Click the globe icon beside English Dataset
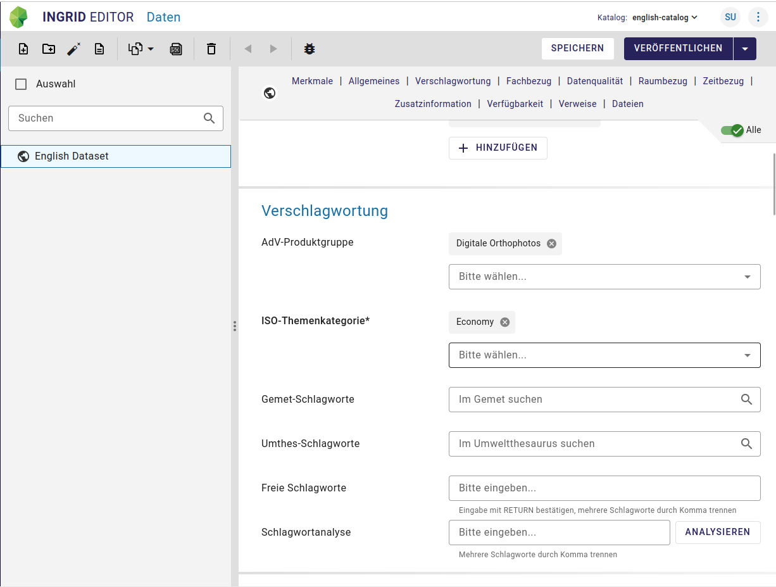Screen dimensions: 776x587 click(23, 156)
